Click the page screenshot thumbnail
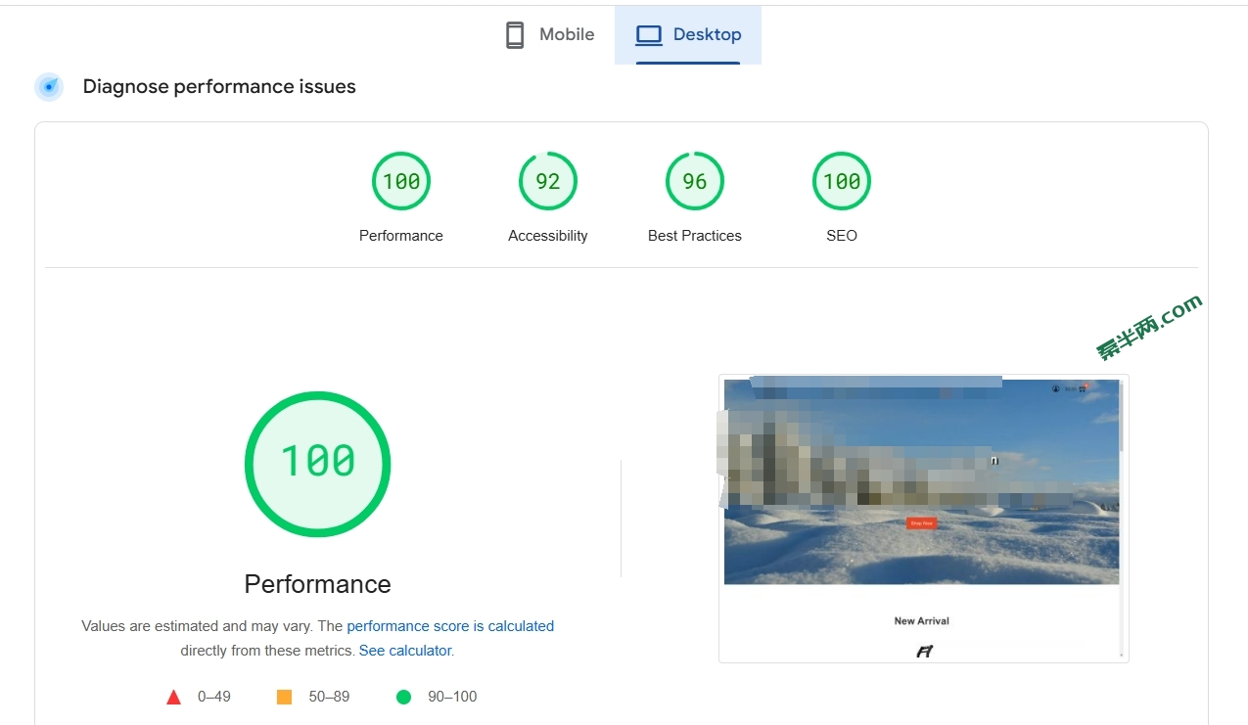The height and width of the screenshot is (725, 1248). 923,519
